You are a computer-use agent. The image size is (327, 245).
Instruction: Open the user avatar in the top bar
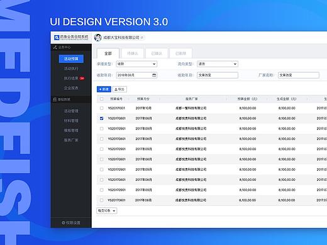[97, 38]
